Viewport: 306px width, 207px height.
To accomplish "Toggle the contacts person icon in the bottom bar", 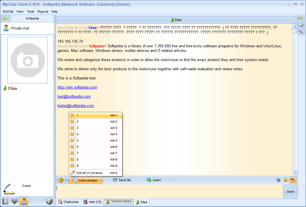I will point(24,201).
